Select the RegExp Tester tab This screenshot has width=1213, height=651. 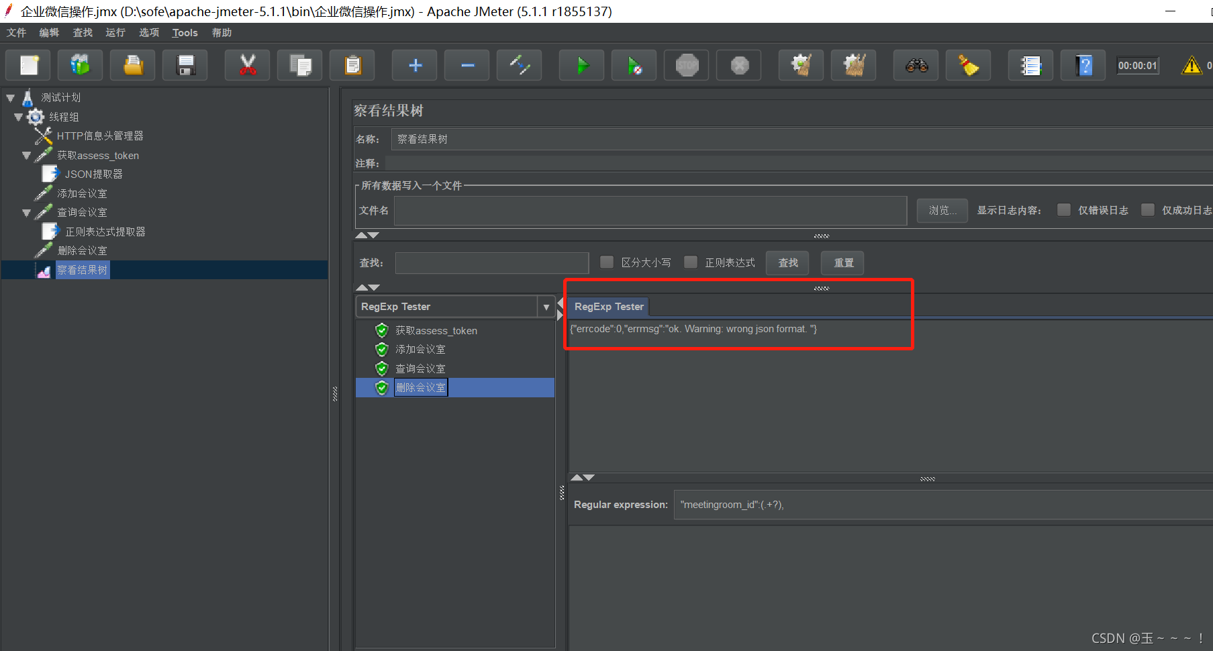coord(609,307)
